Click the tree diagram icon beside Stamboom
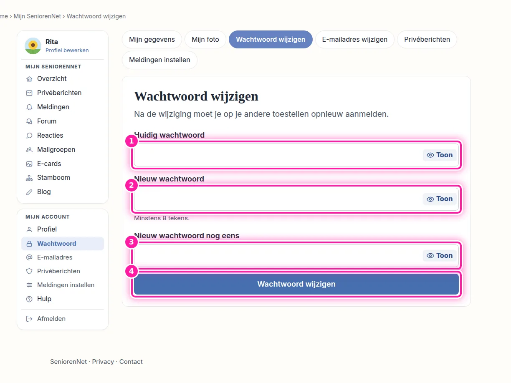This screenshot has width=511, height=383. pyautogui.click(x=29, y=178)
